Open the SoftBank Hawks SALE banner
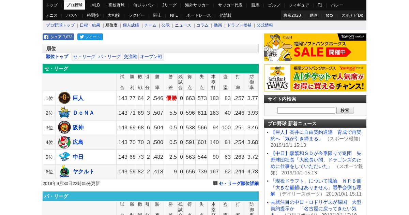 tap(315, 47)
